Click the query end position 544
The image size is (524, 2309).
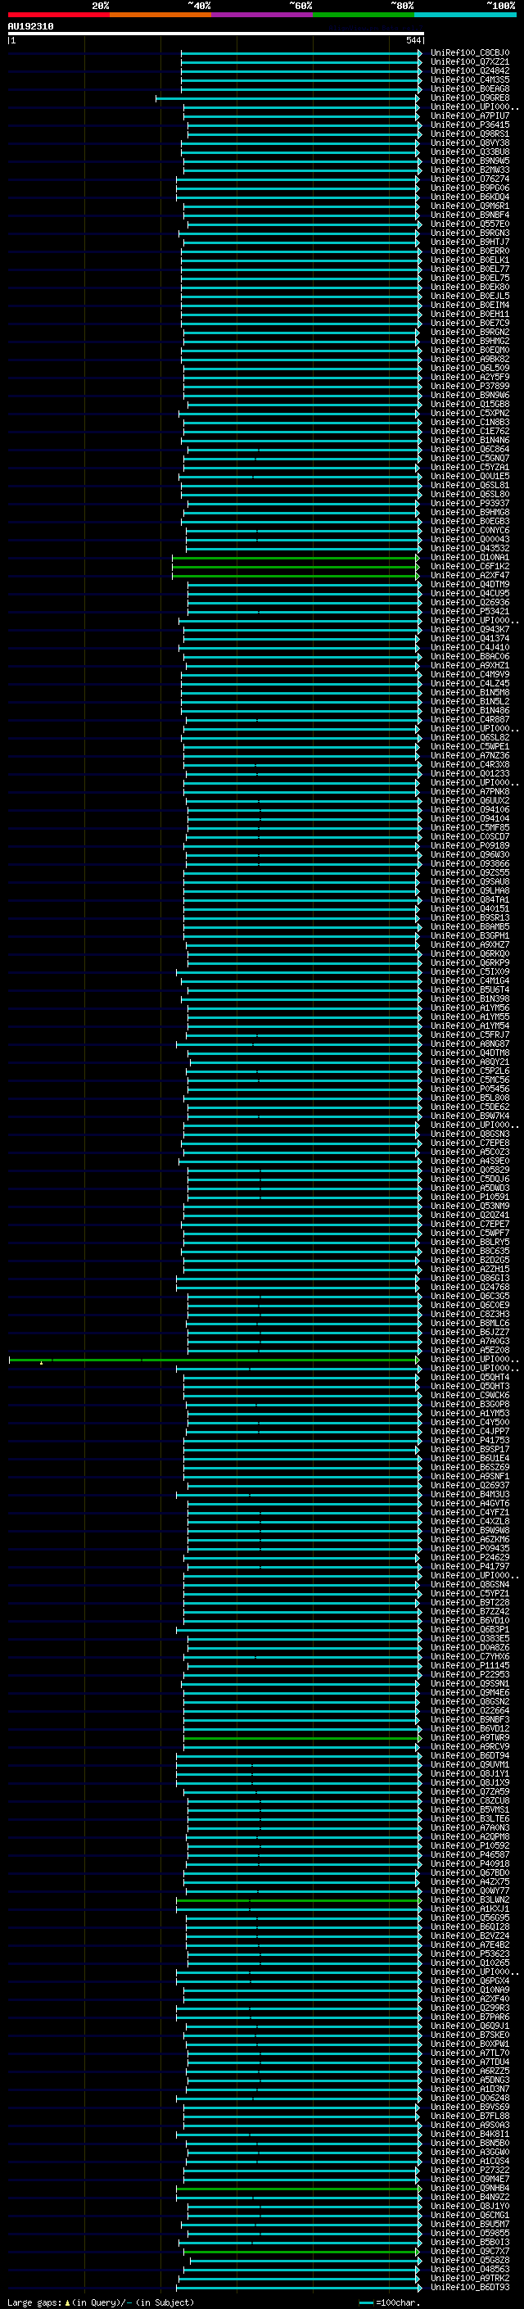point(413,40)
